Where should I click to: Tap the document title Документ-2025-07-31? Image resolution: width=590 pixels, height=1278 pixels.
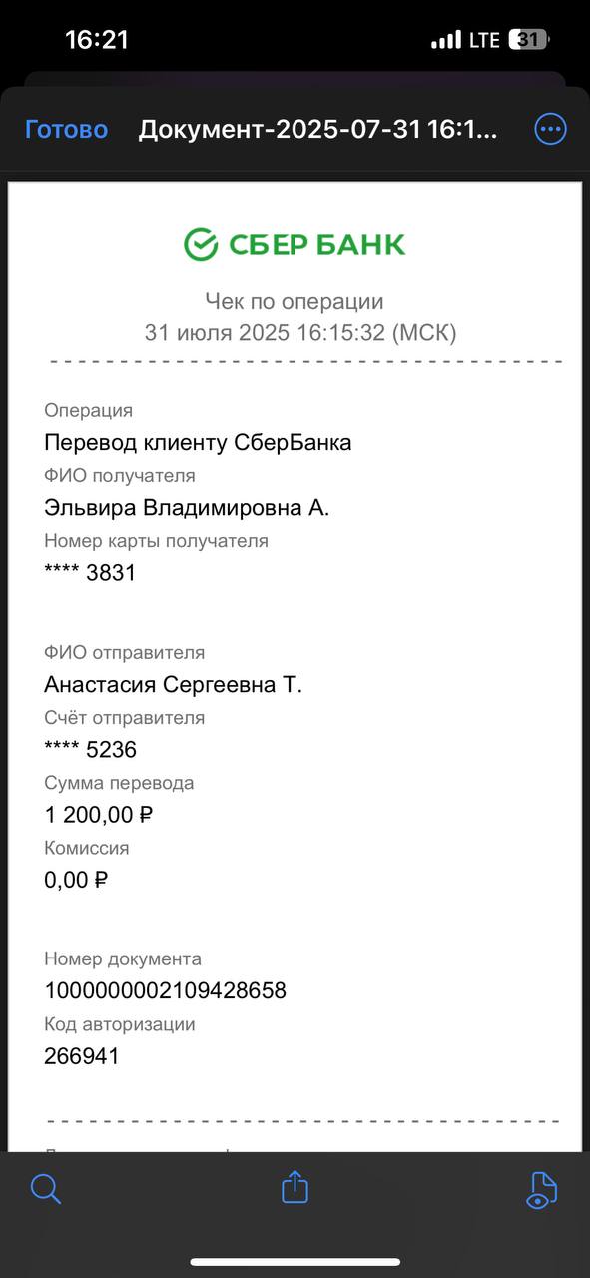tap(317, 130)
